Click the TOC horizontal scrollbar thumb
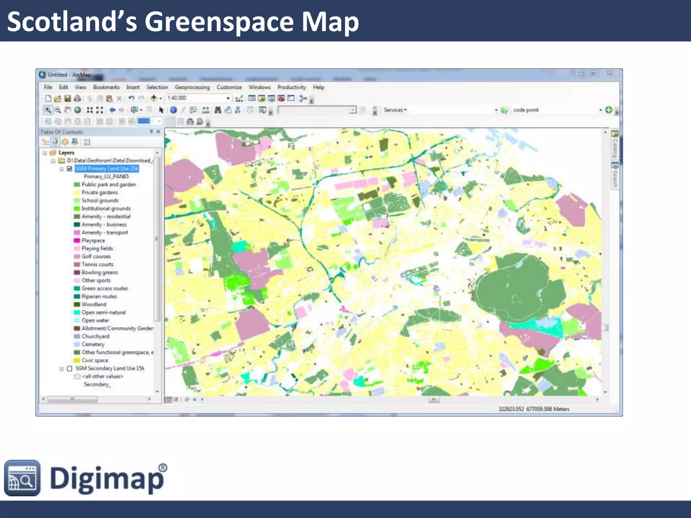Image resolution: width=691 pixels, height=518 pixels. coord(73,399)
